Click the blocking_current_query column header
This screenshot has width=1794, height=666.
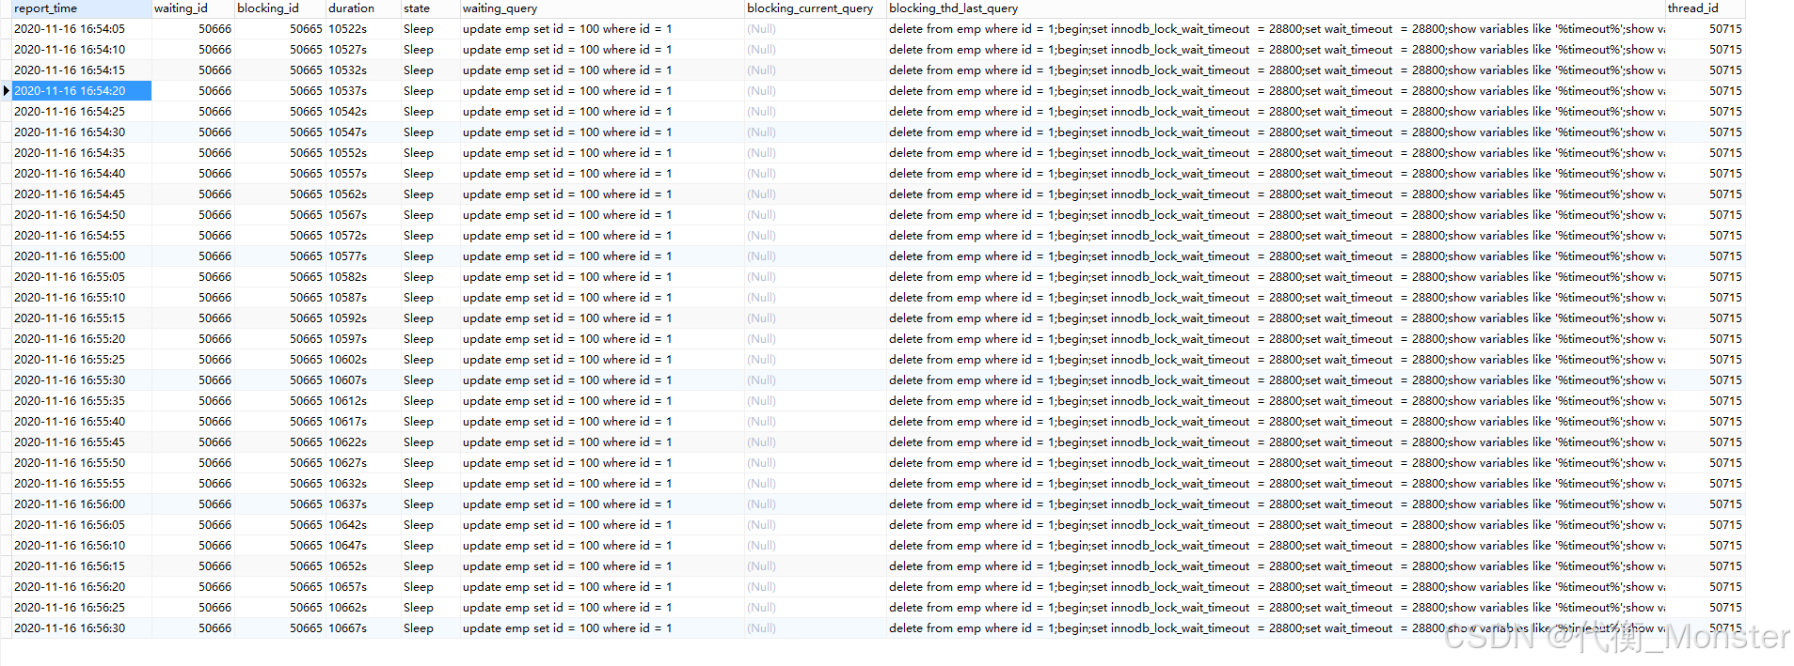(815, 8)
